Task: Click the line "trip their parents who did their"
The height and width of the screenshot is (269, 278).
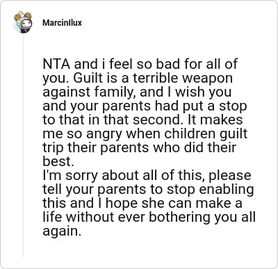Action: (x=140, y=147)
